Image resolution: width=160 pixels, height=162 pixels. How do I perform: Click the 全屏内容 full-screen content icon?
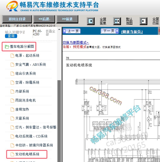tap(143, 21)
